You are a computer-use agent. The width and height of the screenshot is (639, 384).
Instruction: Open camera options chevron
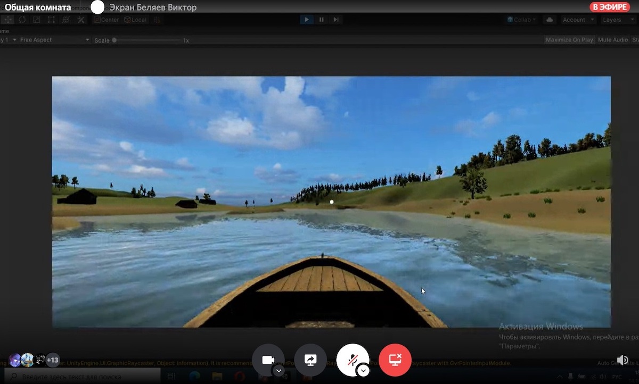click(x=278, y=371)
